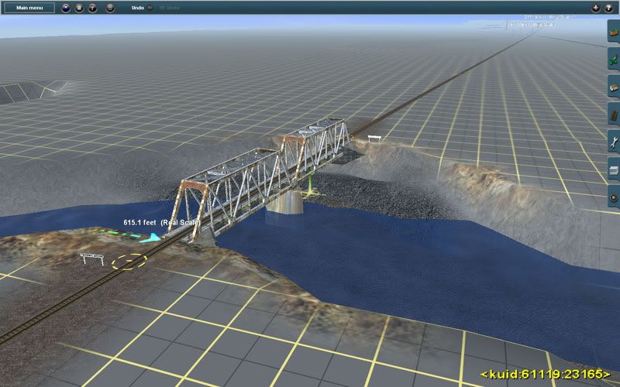The image size is (620, 387).
Task: Click the bottom round tab on right sidebar
Action: (613, 193)
